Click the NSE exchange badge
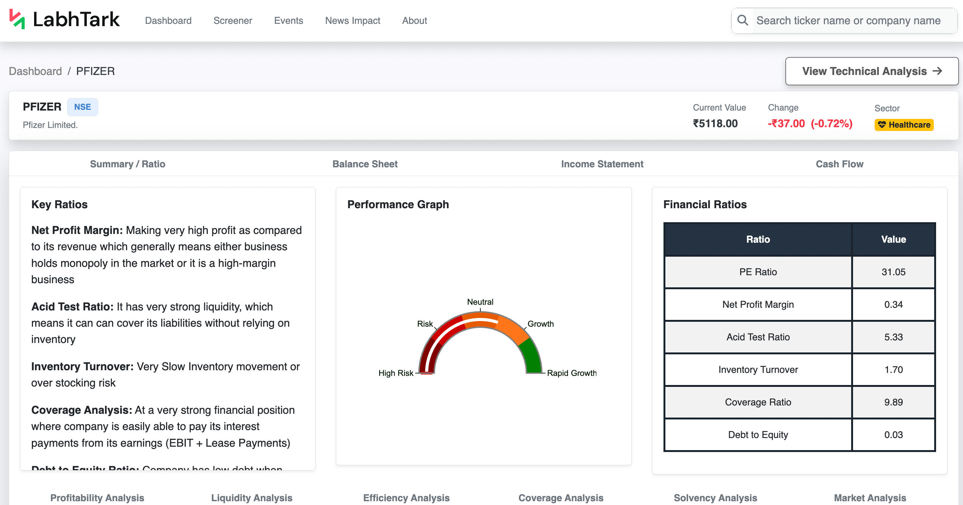Viewport: 963px width, 505px height. (x=82, y=107)
